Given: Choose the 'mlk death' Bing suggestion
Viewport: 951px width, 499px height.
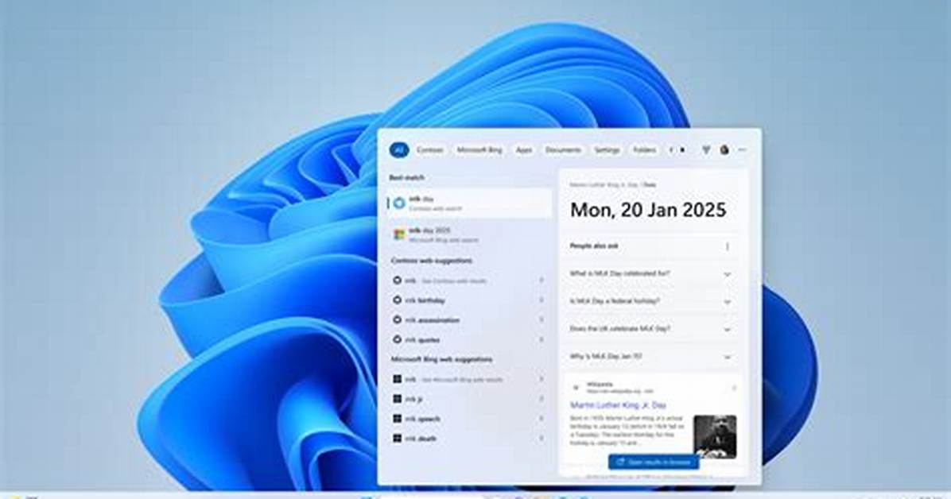Looking at the screenshot, I should coord(468,438).
